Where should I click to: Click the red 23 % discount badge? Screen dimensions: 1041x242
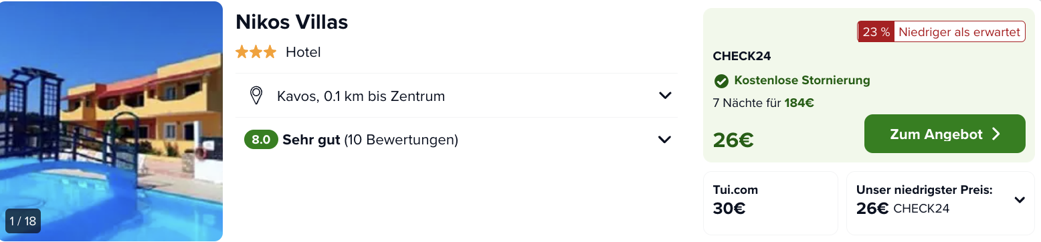tap(875, 32)
